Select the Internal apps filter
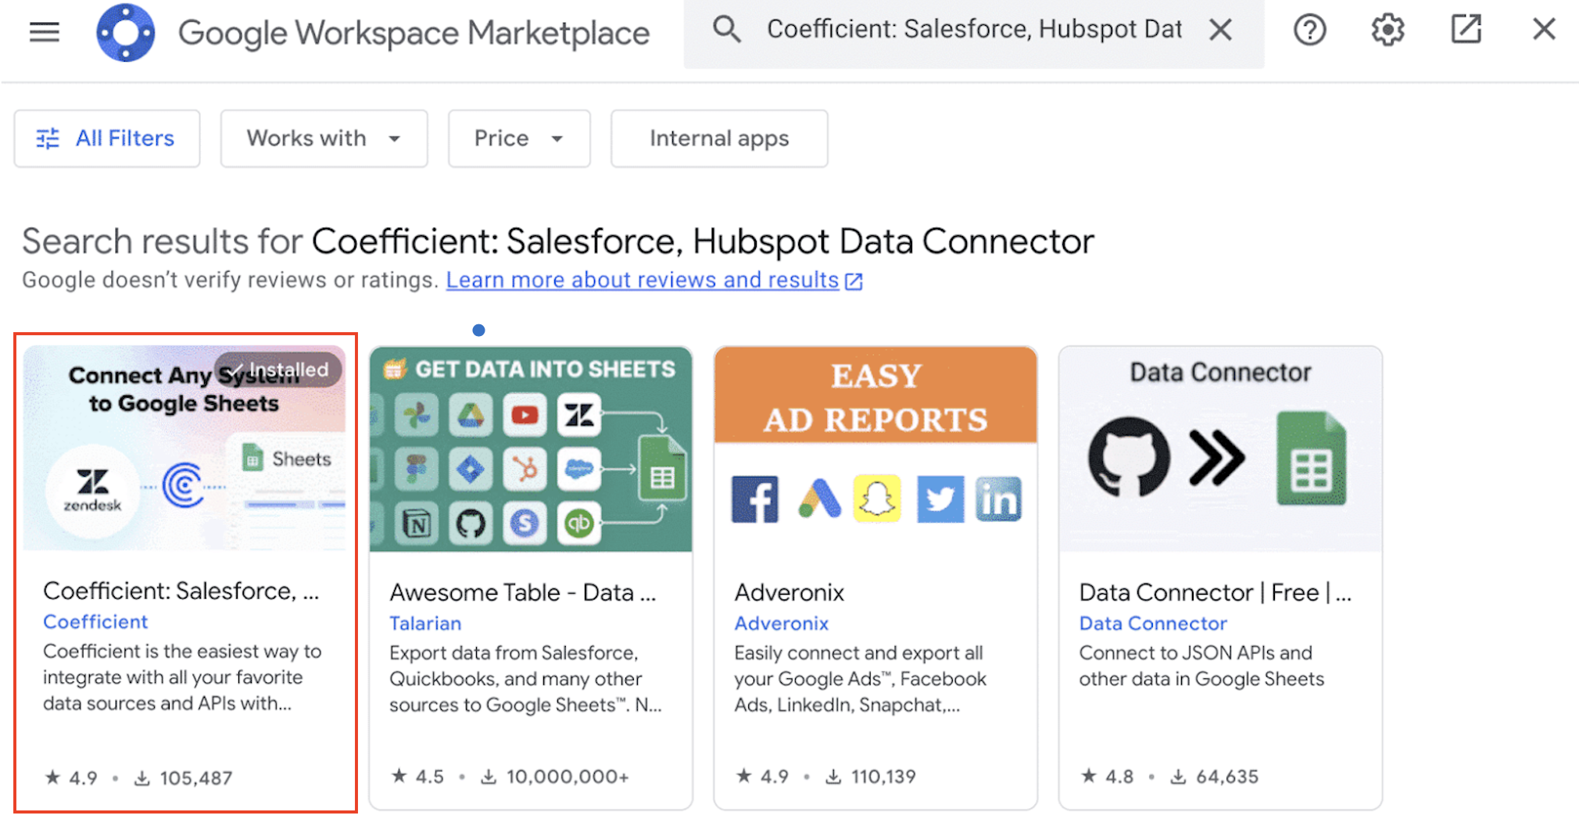The height and width of the screenshot is (819, 1579). pyautogui.click(x=719, y=138)
